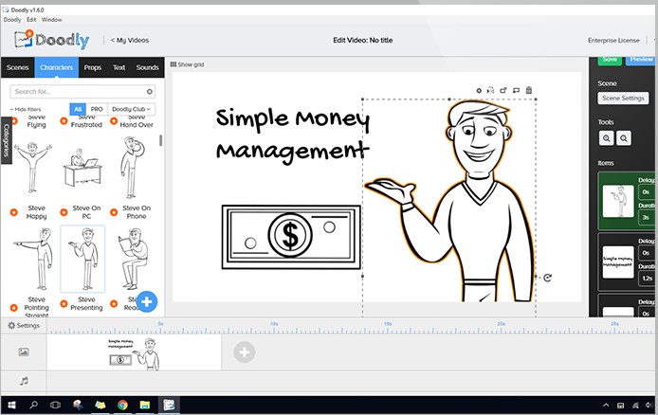This screenshot has width=658, height=415.
Task: Click the bring-to-front icon above character
Action: coord(503,90)
